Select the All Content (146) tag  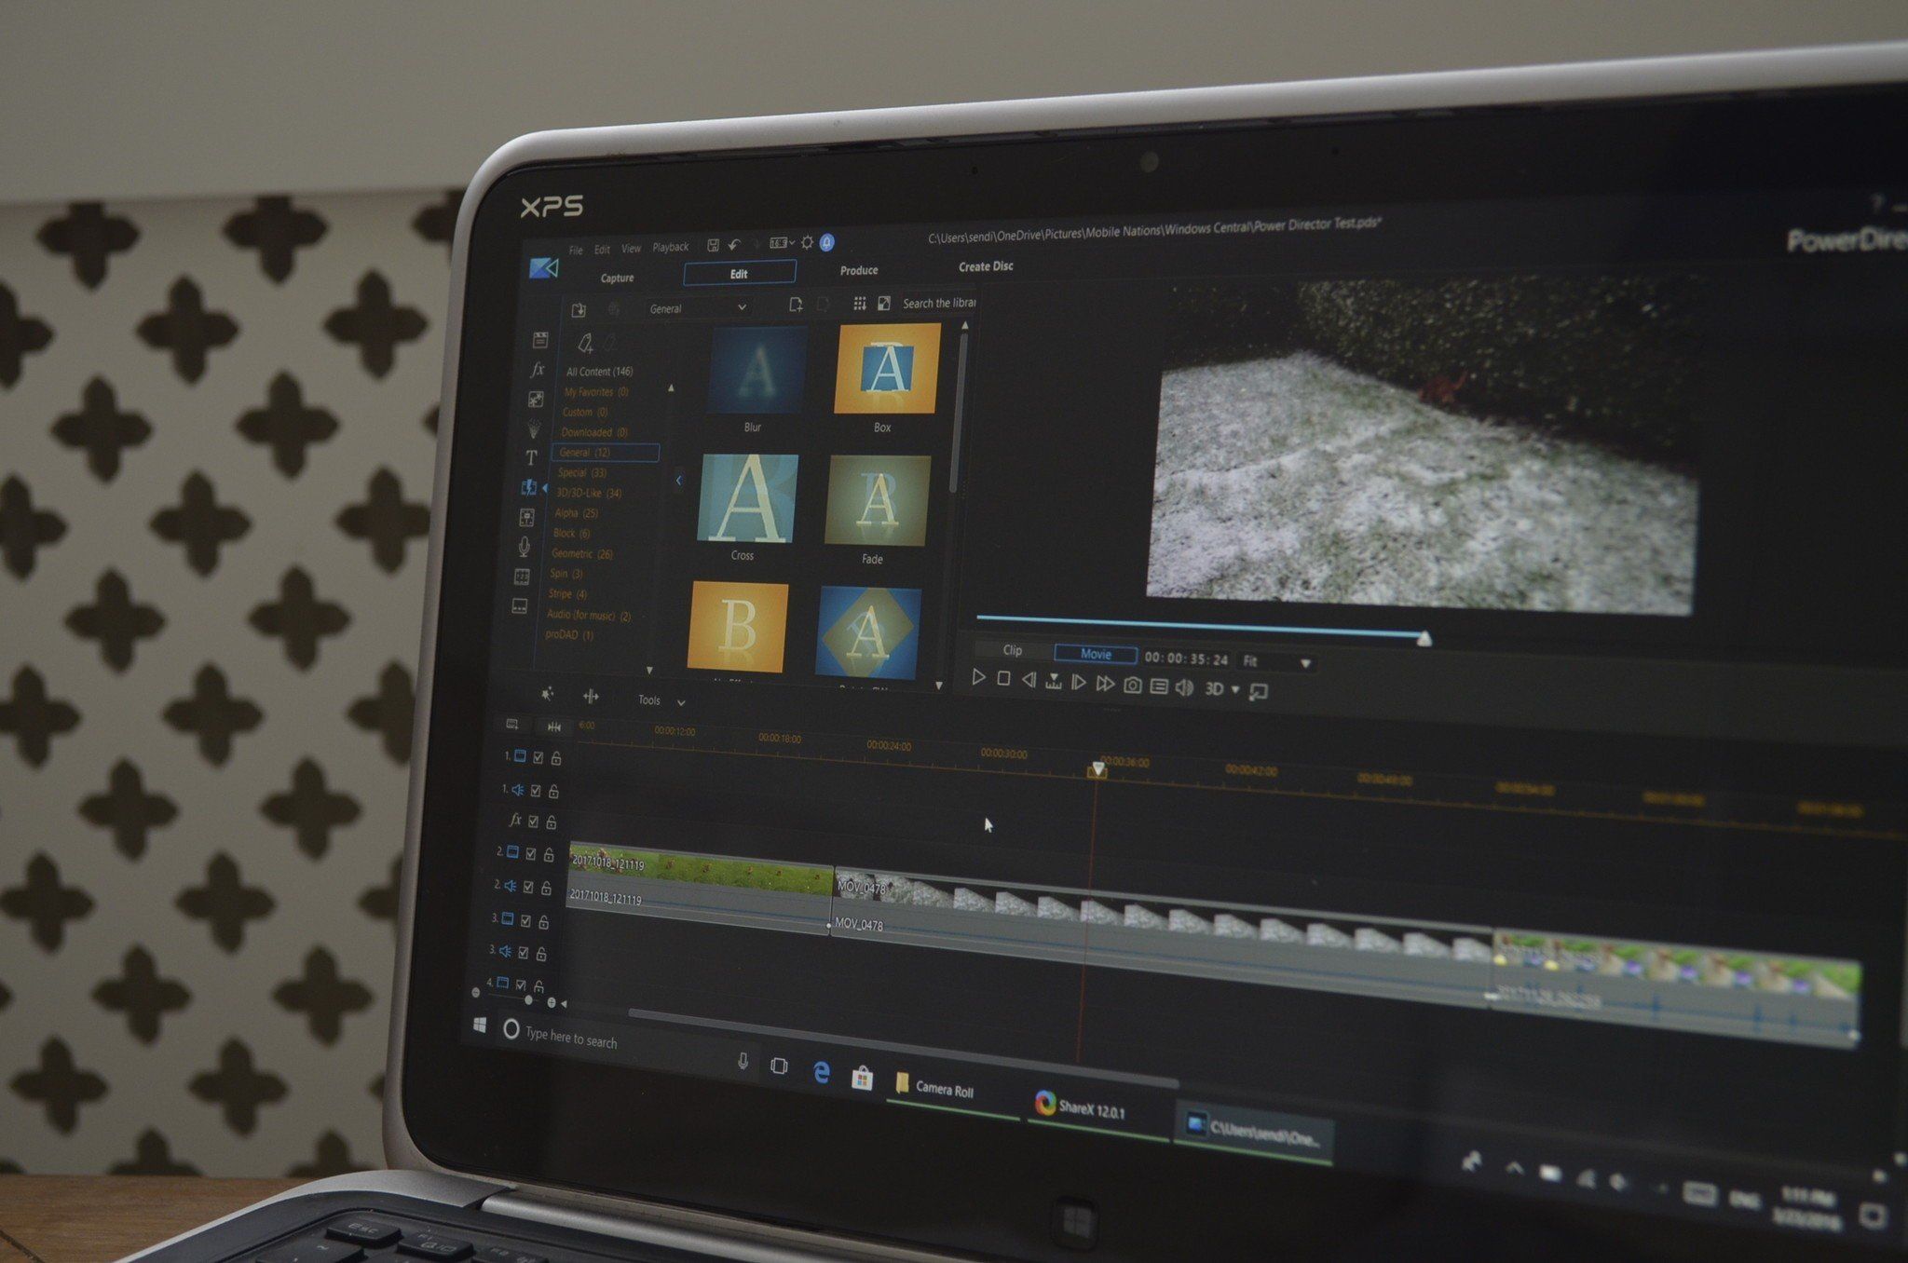600,371
